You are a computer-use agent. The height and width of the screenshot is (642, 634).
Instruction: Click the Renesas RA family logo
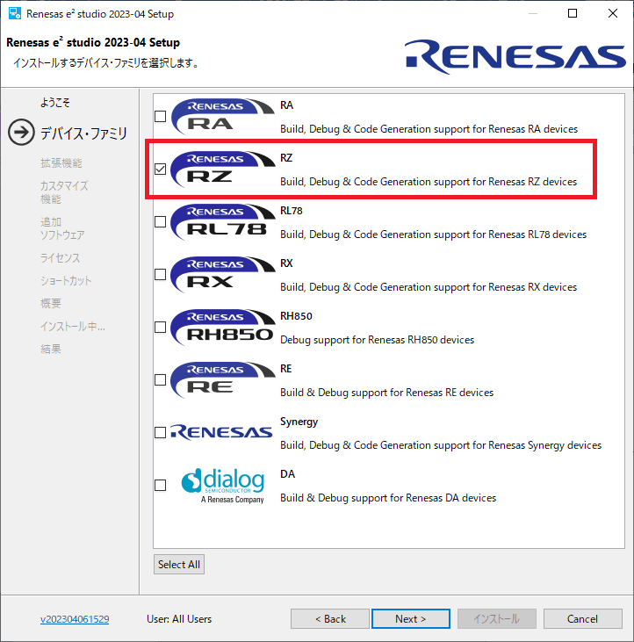pyautogui.click(x=223, y=117)
